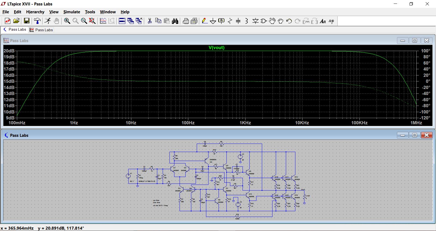Screen dimensions: 436x231
Task: Click the 100° phase axis label
Action: point(426,51)
